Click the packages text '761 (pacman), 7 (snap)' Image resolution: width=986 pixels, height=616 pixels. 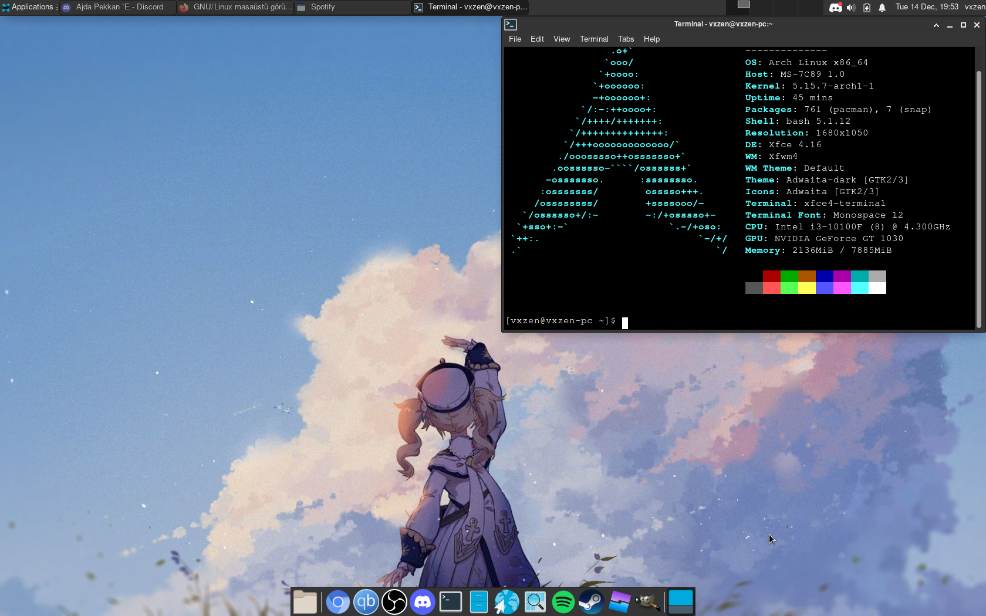[867, 110]
